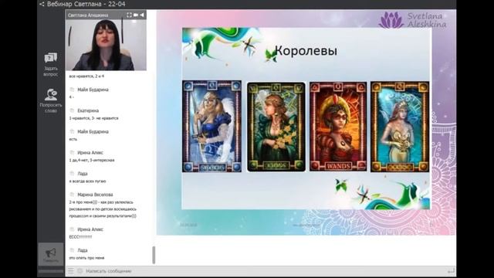The image size is (494, 278).
Task: Click the megaphone speak button
Action: (x=51, y=254)
